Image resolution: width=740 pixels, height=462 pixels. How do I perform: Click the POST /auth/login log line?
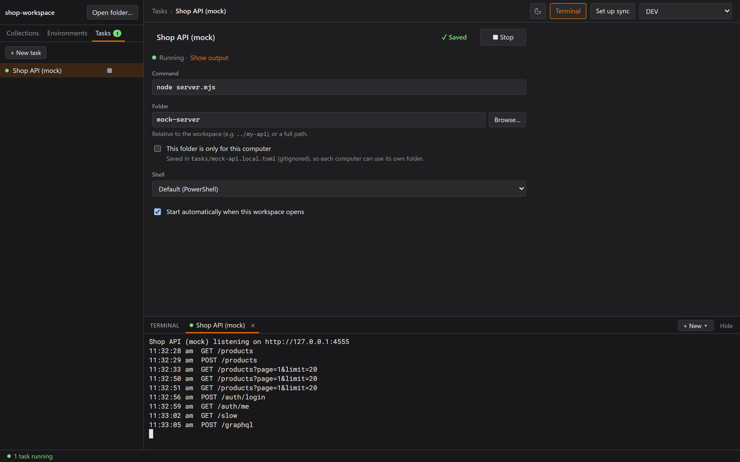[207, 397]
